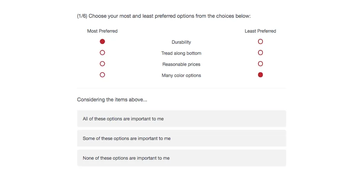Click the question prompt text (1/6)
The height and width of the screenshot is (181, 363).
pyautogui.click(x=164, y=16)
